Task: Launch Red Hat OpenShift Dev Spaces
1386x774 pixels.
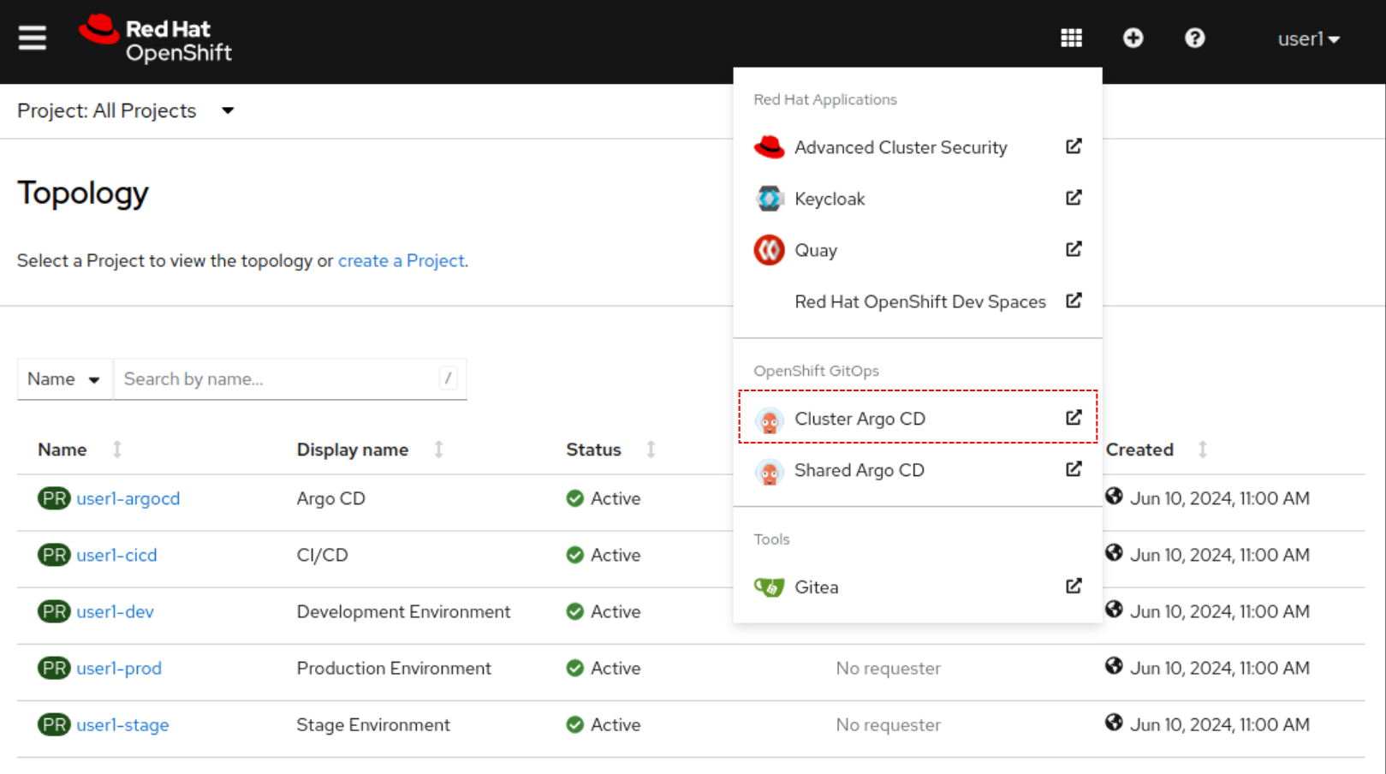Action: tap(918, 301)
